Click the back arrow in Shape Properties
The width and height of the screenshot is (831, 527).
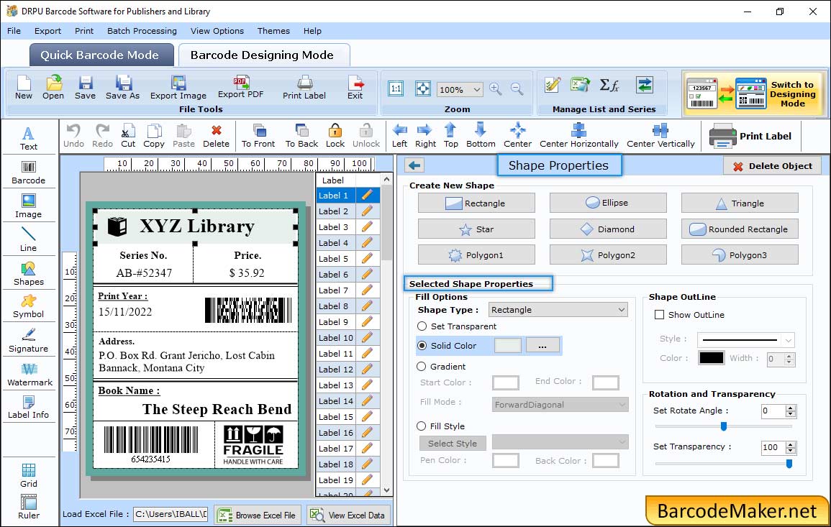(x=414, y=165)
